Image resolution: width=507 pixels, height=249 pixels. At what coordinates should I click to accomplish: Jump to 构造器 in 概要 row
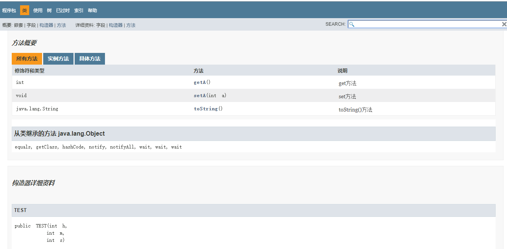coord(46,25)
